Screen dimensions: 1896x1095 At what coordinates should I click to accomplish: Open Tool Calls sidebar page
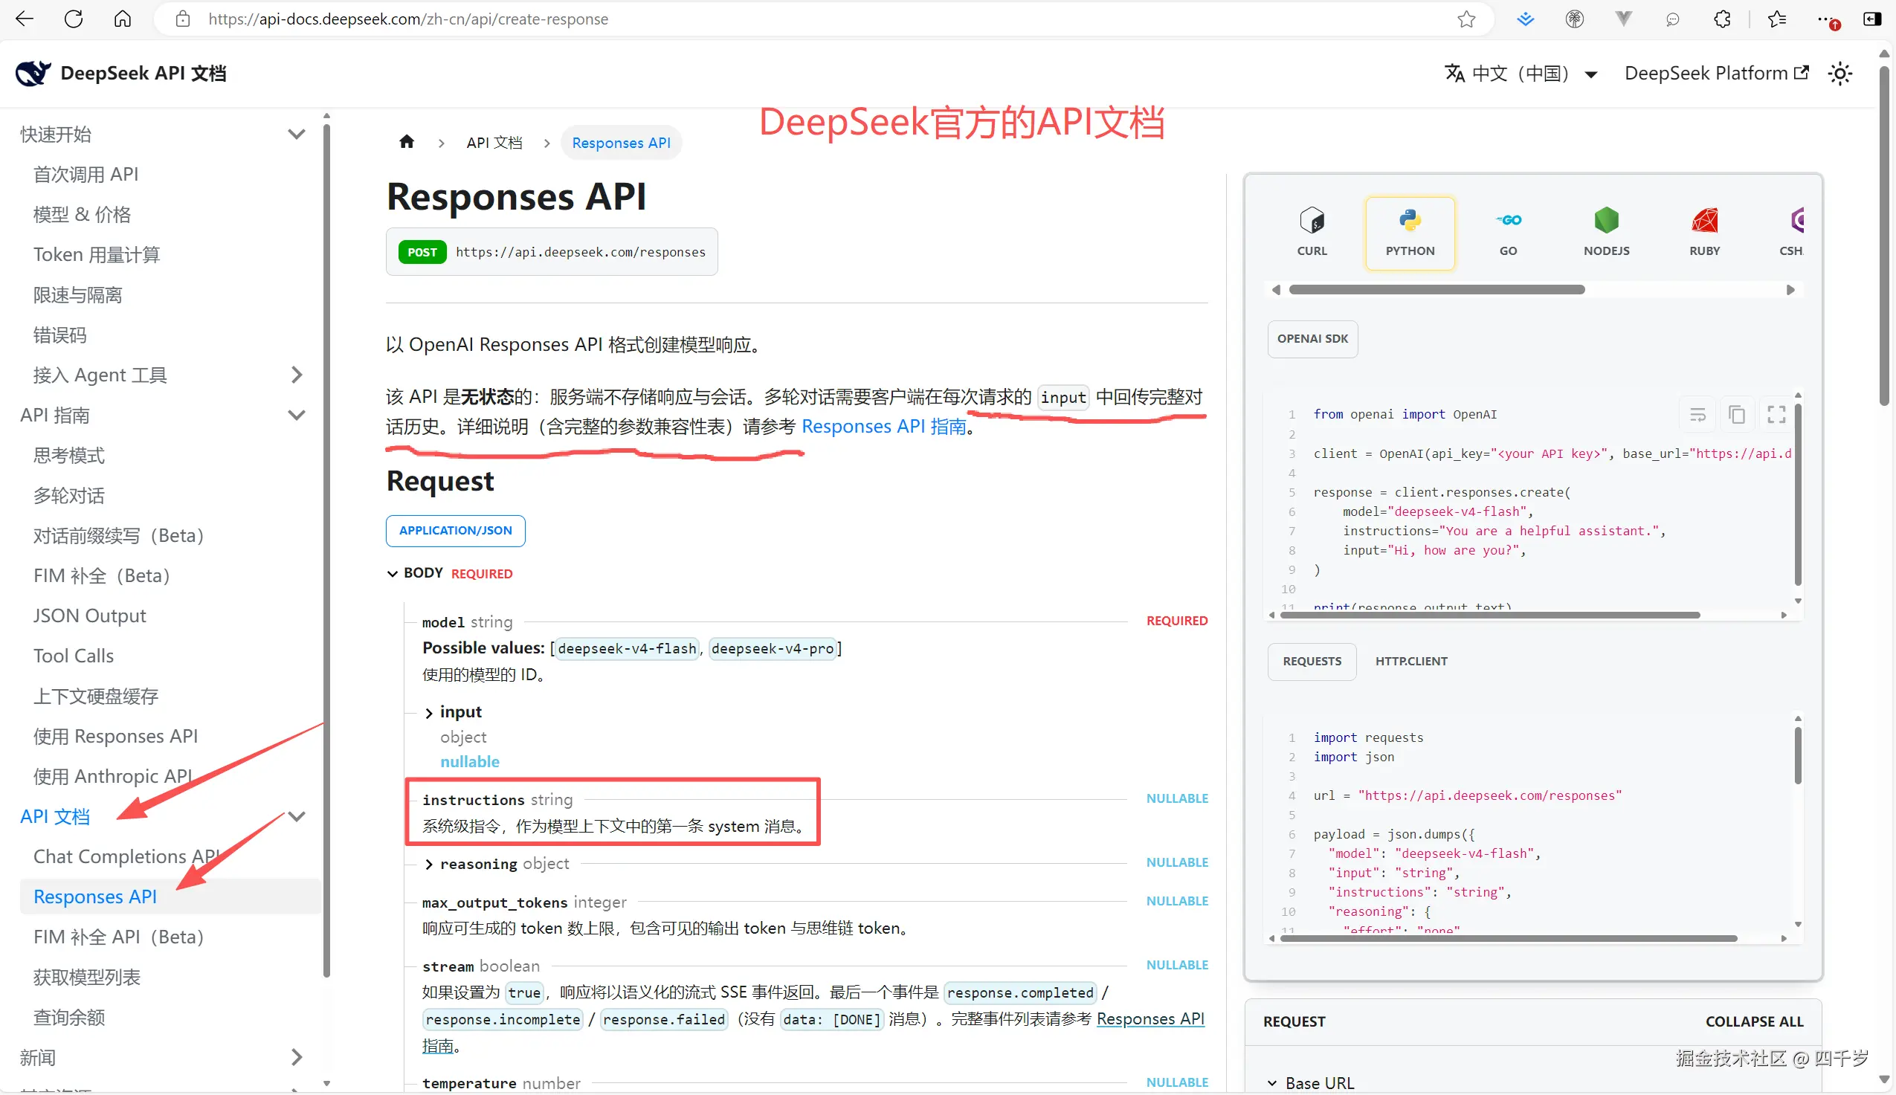(x=73, y=655)
